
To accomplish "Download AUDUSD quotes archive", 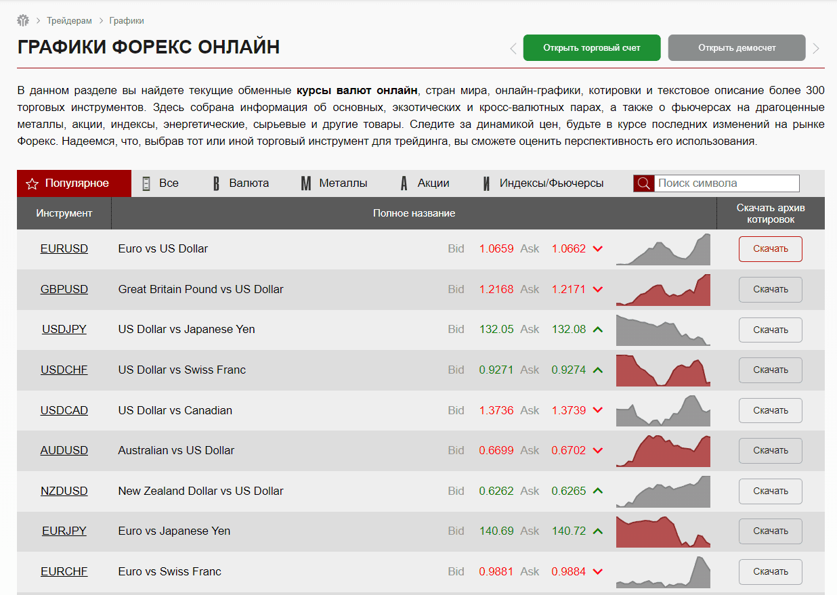I will (x=771, y=451).
